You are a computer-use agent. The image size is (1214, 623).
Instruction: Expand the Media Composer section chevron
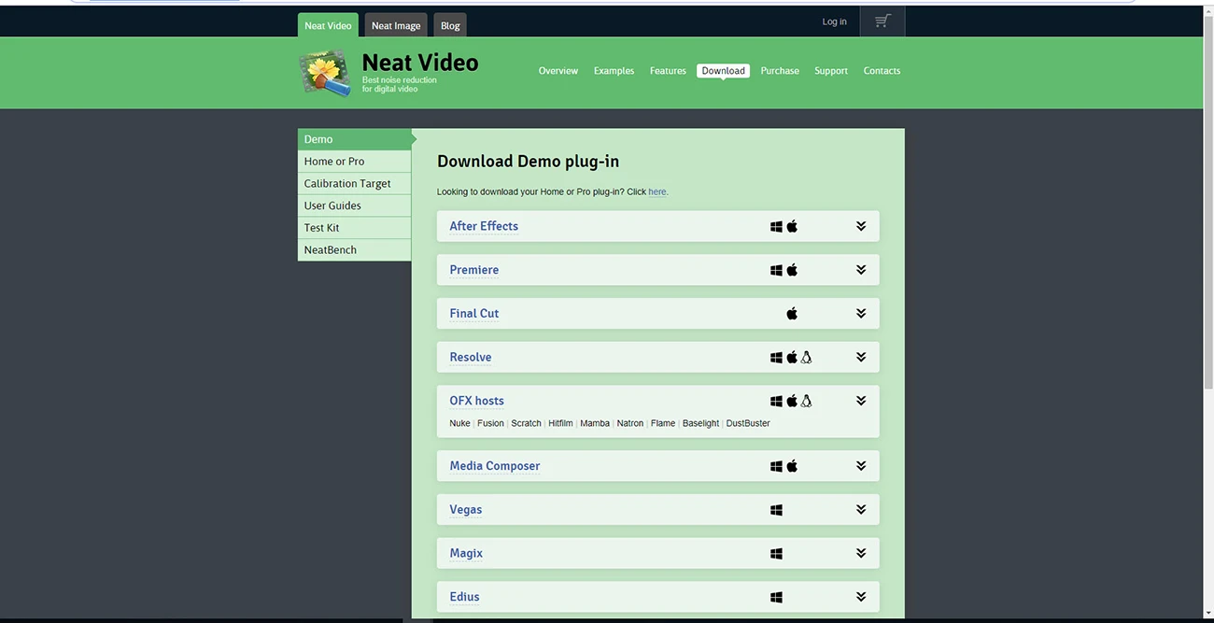pos(861,466)
